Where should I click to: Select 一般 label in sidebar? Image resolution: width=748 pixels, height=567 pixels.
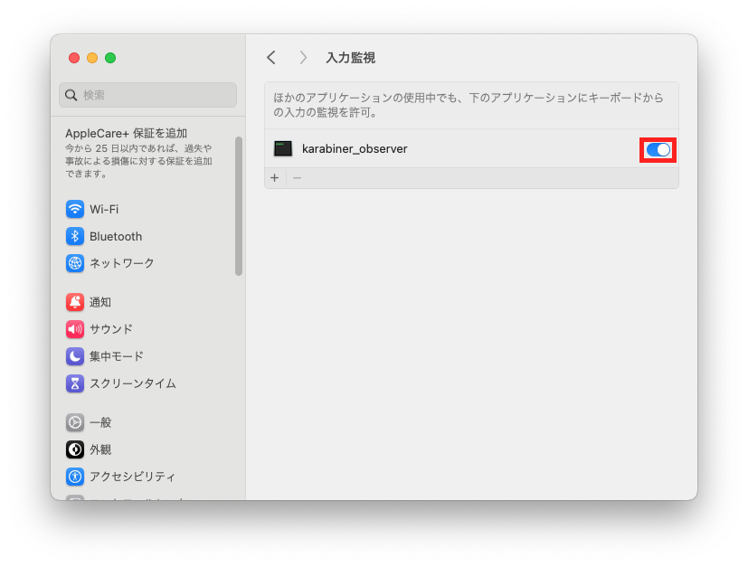click(100, 422)
